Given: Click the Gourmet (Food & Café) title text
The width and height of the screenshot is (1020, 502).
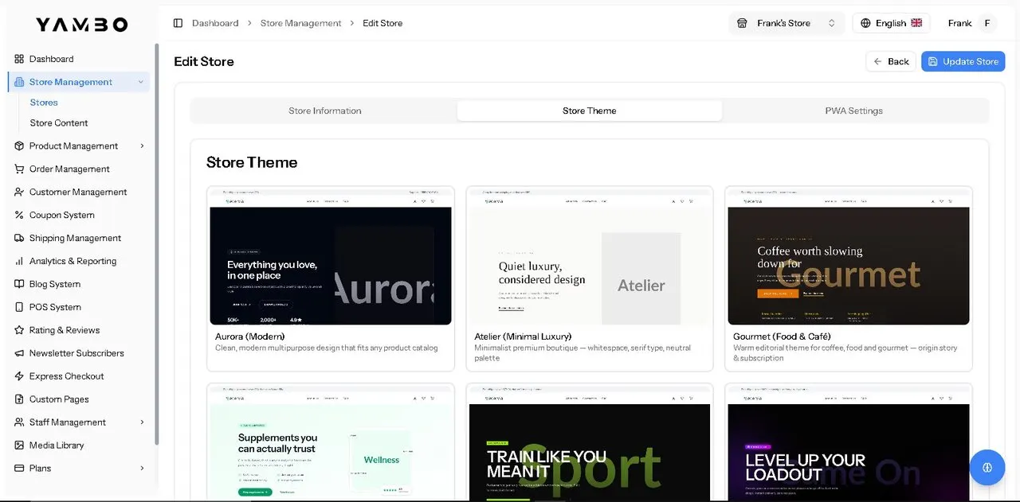Looking at the screenshot, I should [782, 337].
